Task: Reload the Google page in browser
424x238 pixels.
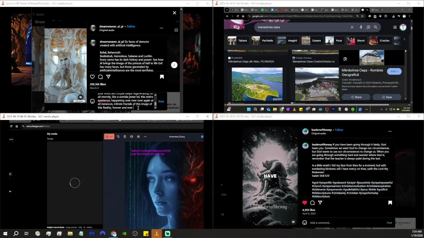Action: coord(238,16)
